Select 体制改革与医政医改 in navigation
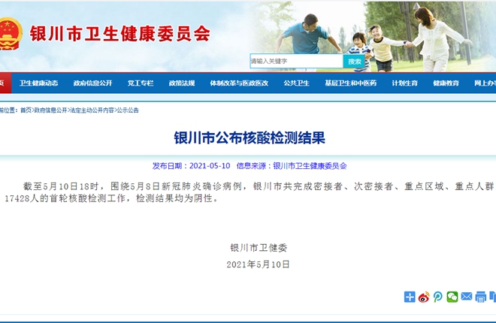 coord(239,83)
